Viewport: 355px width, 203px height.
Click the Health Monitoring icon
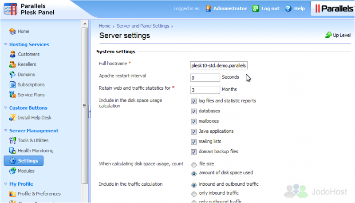click(12, 151)
